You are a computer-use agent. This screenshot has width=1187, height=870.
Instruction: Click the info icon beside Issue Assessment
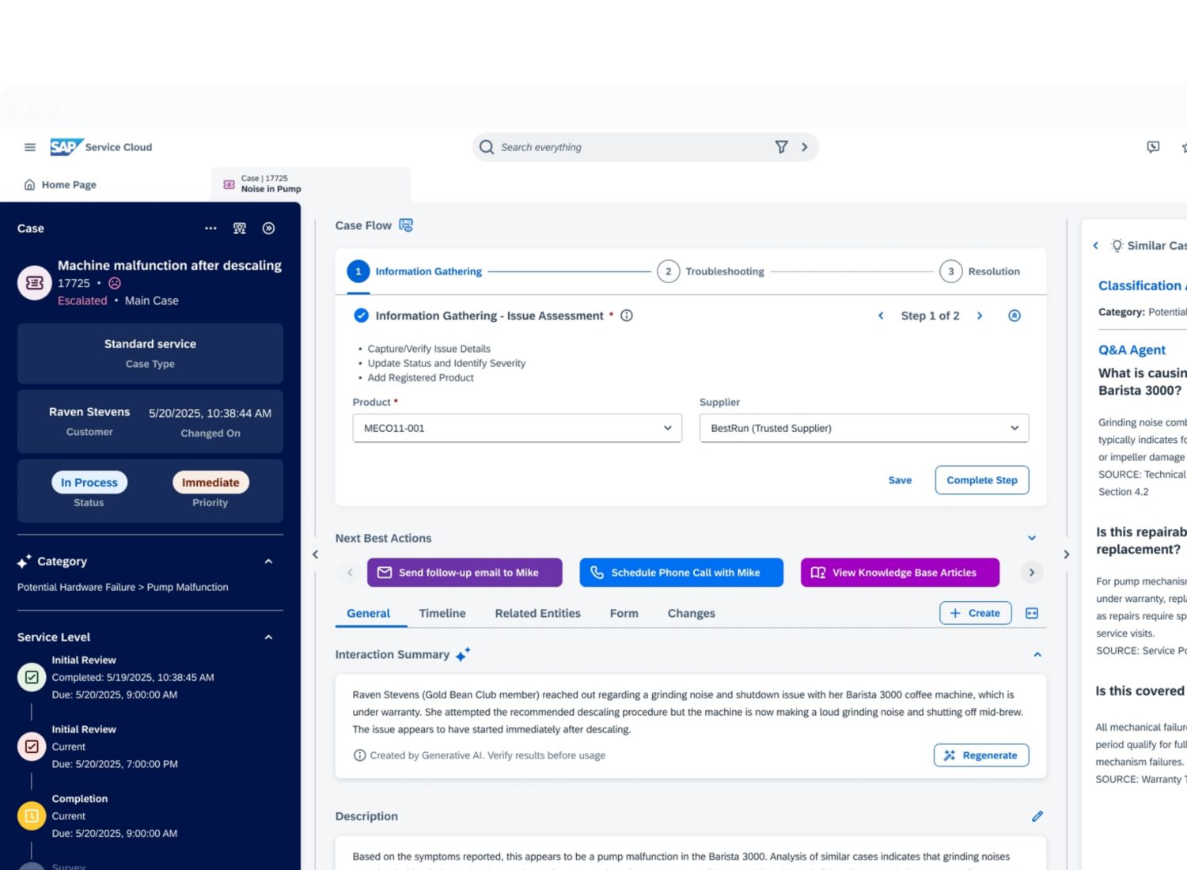point(627,316)
